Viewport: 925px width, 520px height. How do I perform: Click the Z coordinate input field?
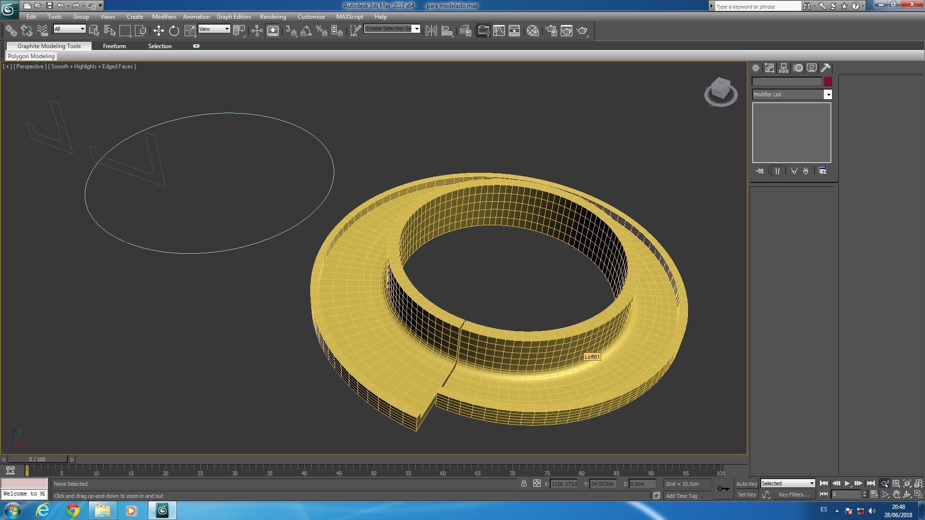(x=642, y=484)
